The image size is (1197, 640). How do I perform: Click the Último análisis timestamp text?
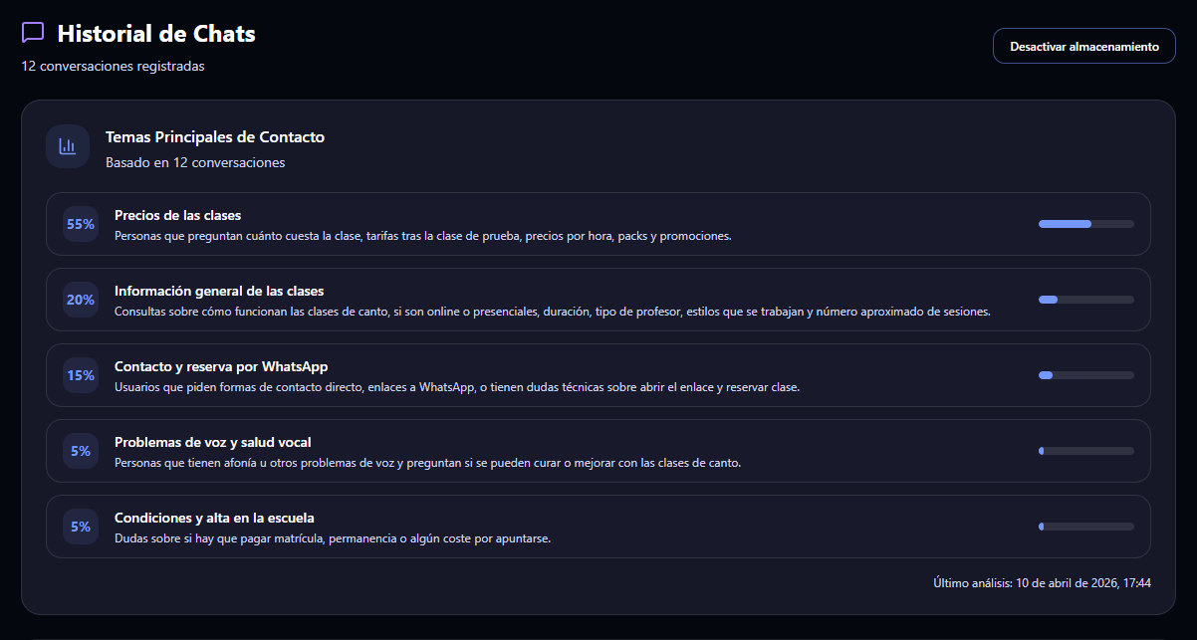1042,583
